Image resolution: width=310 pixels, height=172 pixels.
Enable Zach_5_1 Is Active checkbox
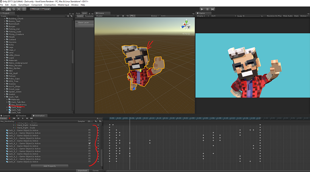pyautogui.click(x=89, y=149)
